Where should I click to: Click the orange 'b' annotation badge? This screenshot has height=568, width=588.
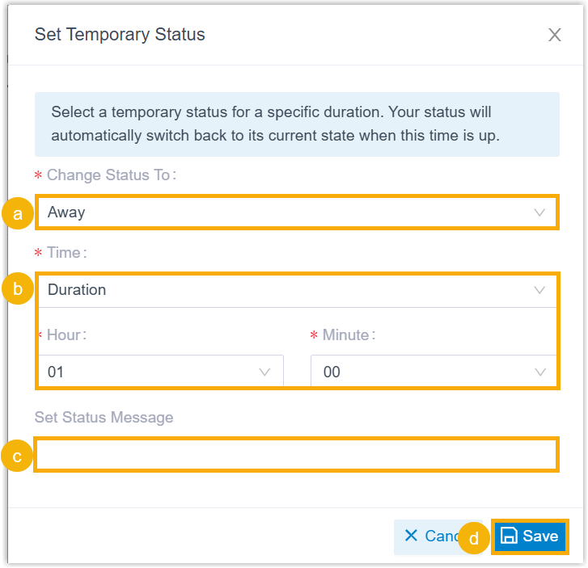point(17,289)
